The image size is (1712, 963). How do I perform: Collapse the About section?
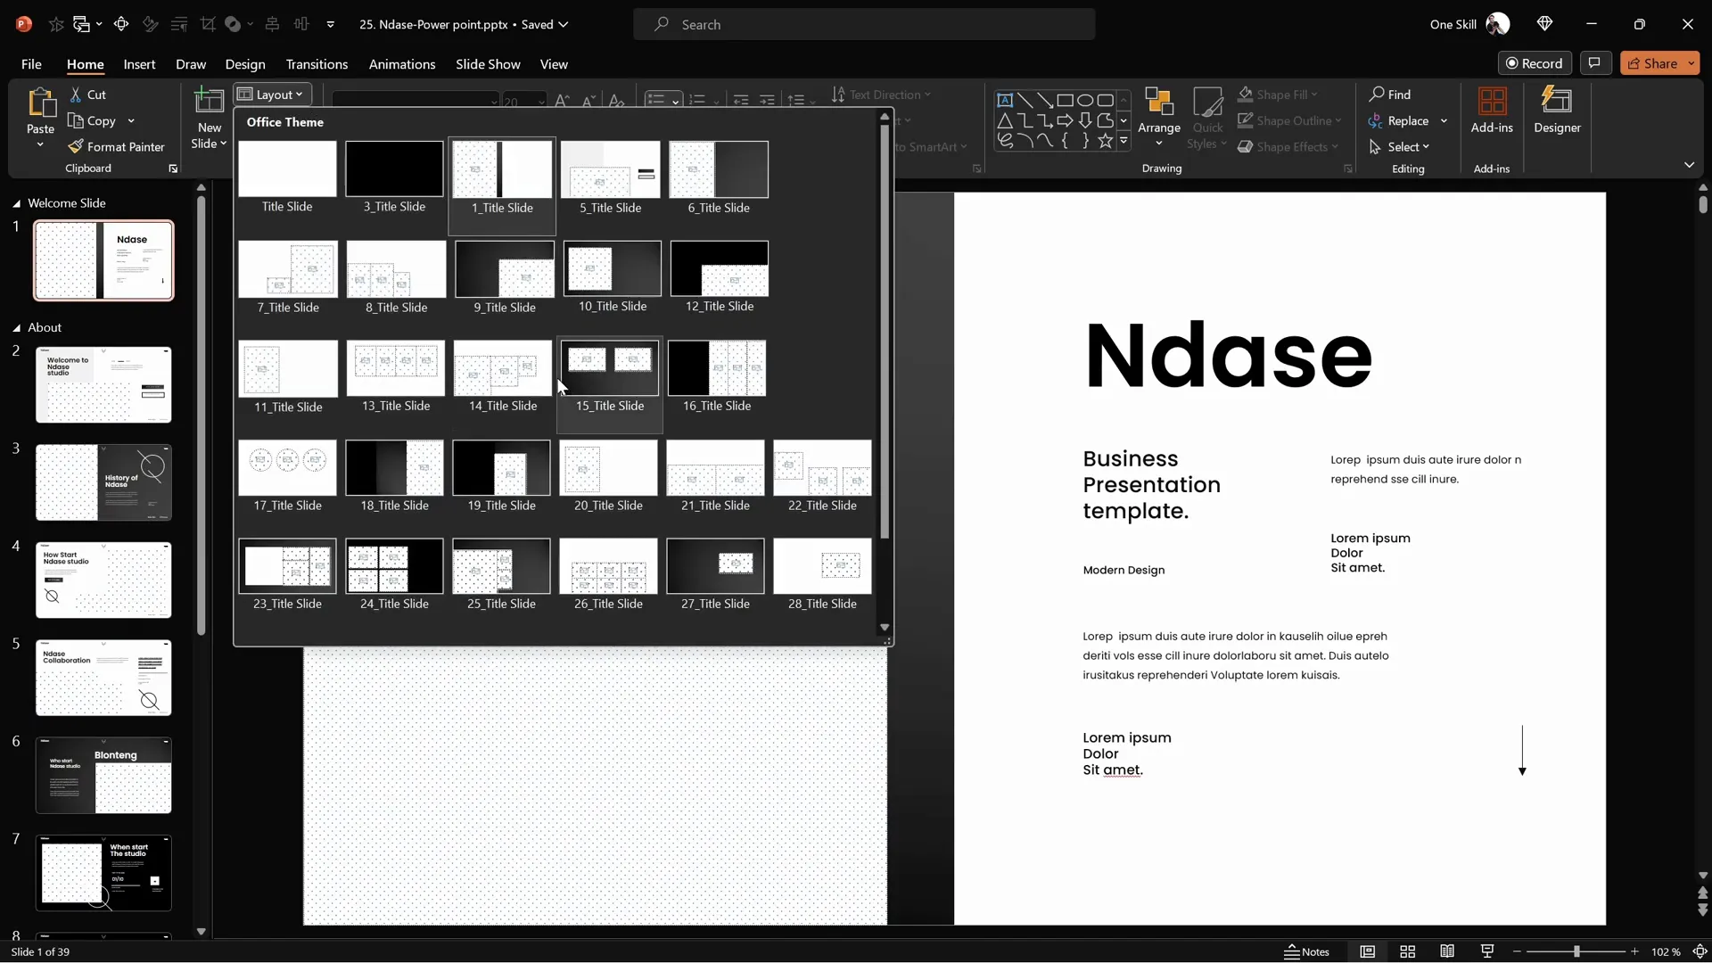(x=16, y=328)
